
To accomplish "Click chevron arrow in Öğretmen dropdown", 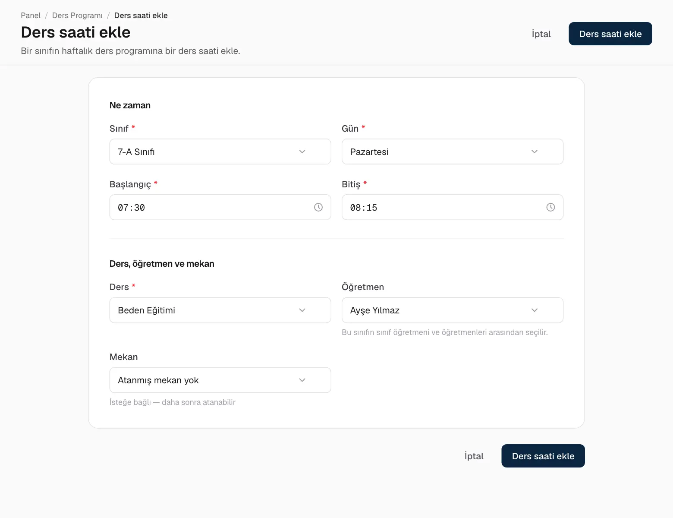I will click(535, 310).
